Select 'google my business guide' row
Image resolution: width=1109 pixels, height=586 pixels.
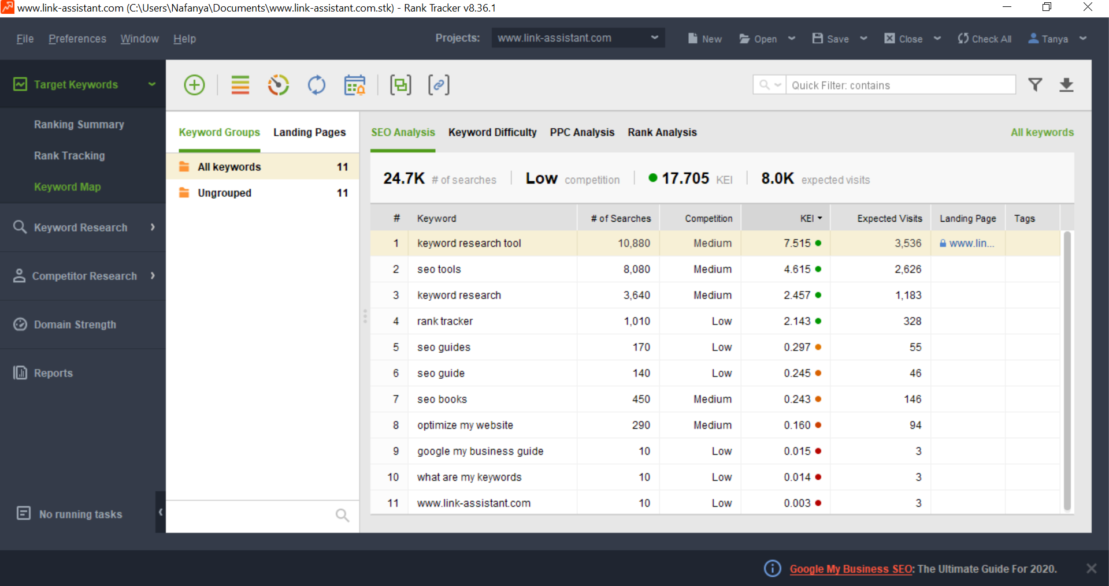(x=715, y=451)
